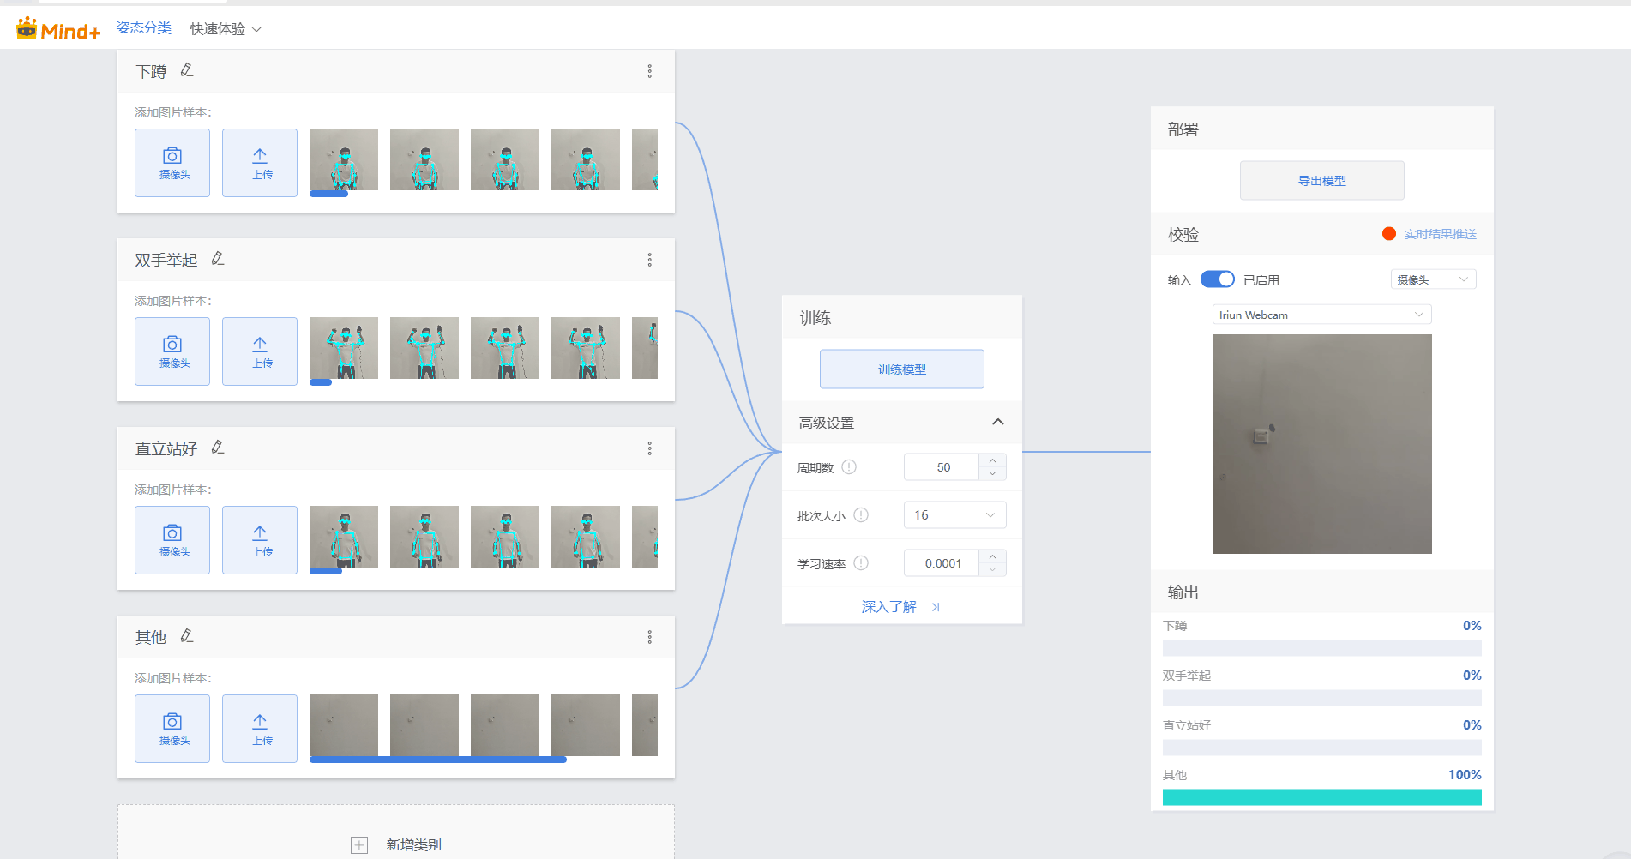Image resolution: width=1631 pixels, height=859 pixels.
Task: Open the three-dot options for 双手举起
Action: [650, 260]
